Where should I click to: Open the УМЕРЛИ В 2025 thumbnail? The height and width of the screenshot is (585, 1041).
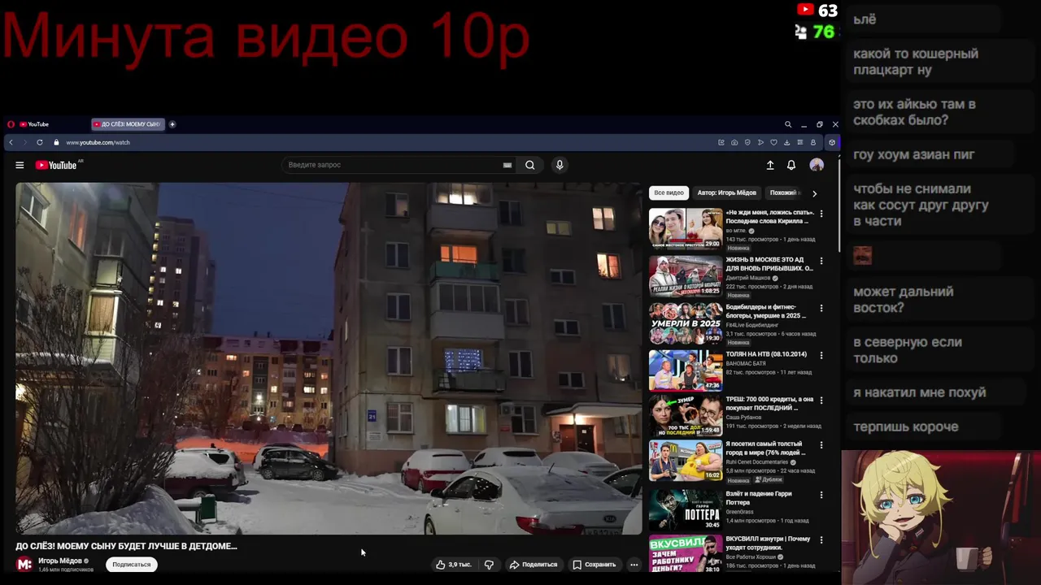[686, 323]
